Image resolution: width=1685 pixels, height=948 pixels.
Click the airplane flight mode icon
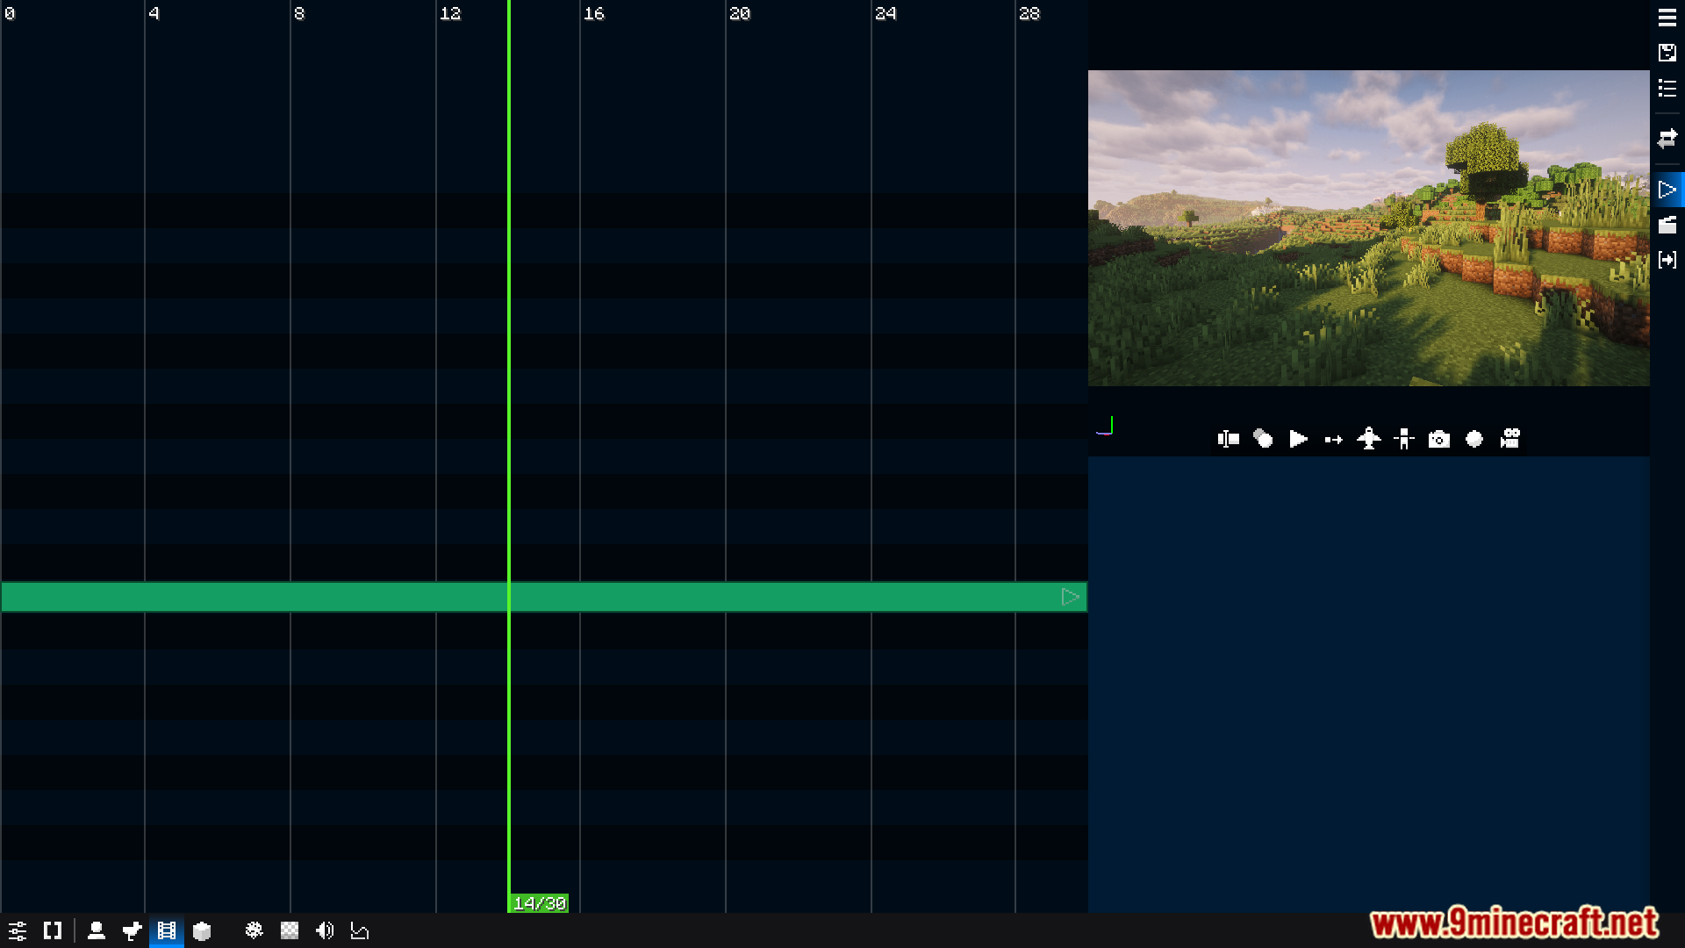[1368, 439]
